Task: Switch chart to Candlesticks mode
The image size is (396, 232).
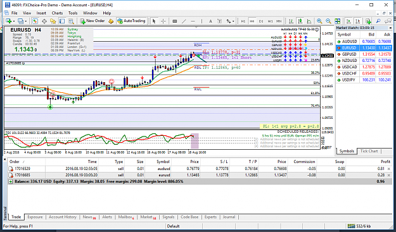Action: point(300,21)
